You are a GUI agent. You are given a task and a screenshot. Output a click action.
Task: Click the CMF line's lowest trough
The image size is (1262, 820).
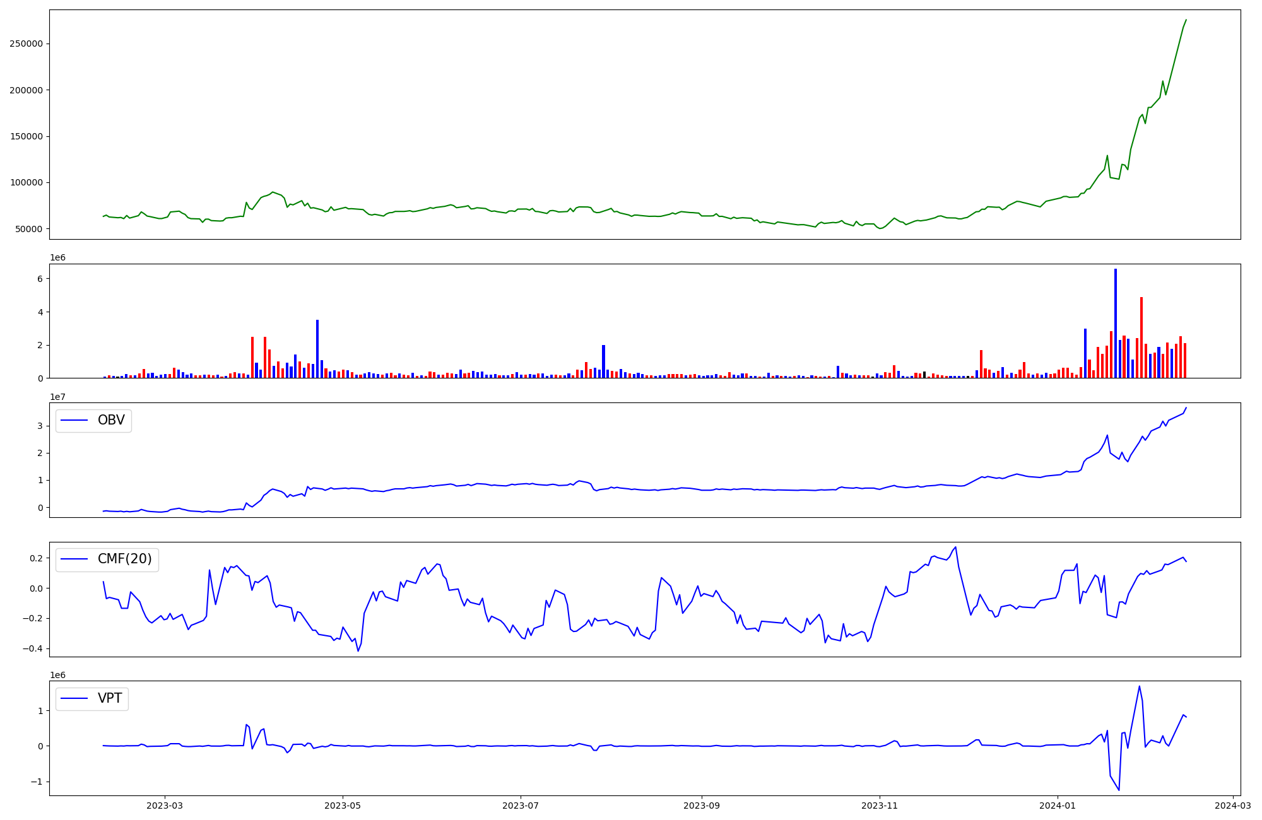point(358,651)
